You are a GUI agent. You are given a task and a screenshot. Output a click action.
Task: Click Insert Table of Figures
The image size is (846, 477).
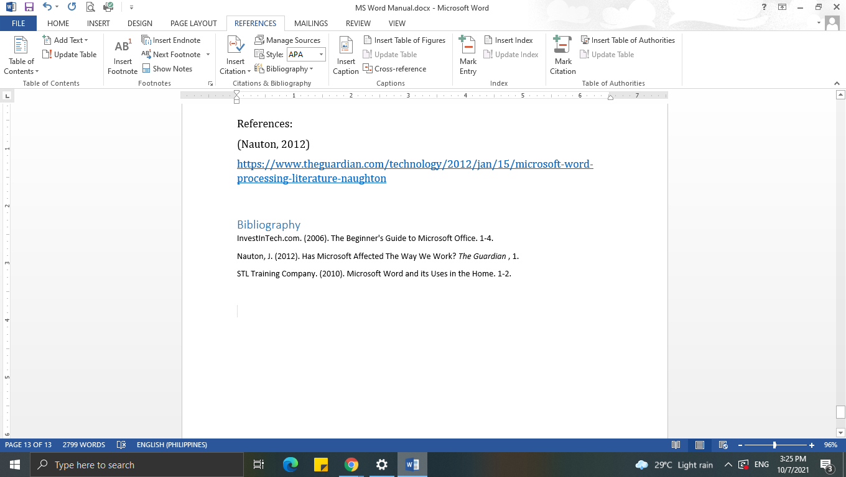(x=404, y=40)
